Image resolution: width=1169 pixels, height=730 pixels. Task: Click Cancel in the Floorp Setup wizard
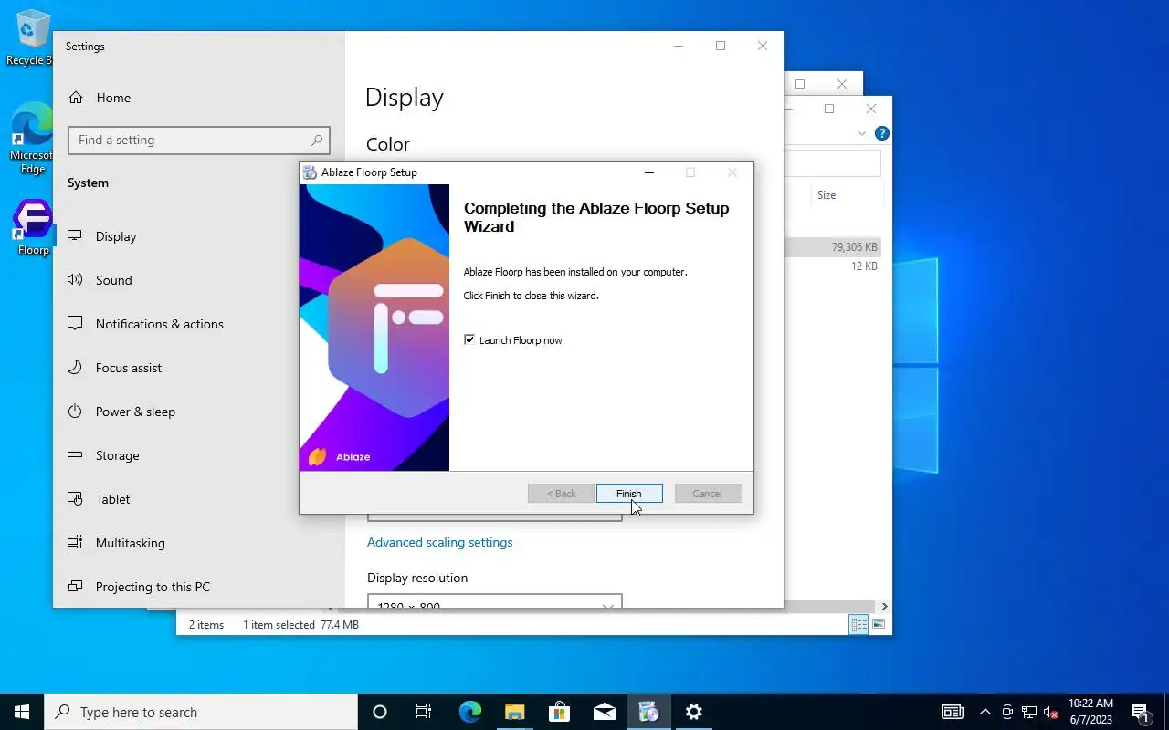pos(708,494)
